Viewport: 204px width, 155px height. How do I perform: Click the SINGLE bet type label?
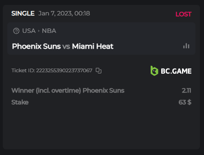click(x=23, y=13)
